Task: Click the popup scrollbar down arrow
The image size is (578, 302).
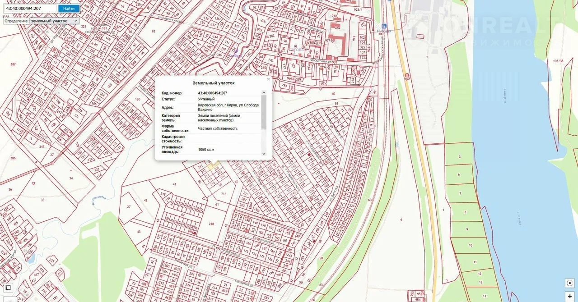Action: [x=264, y=154]
